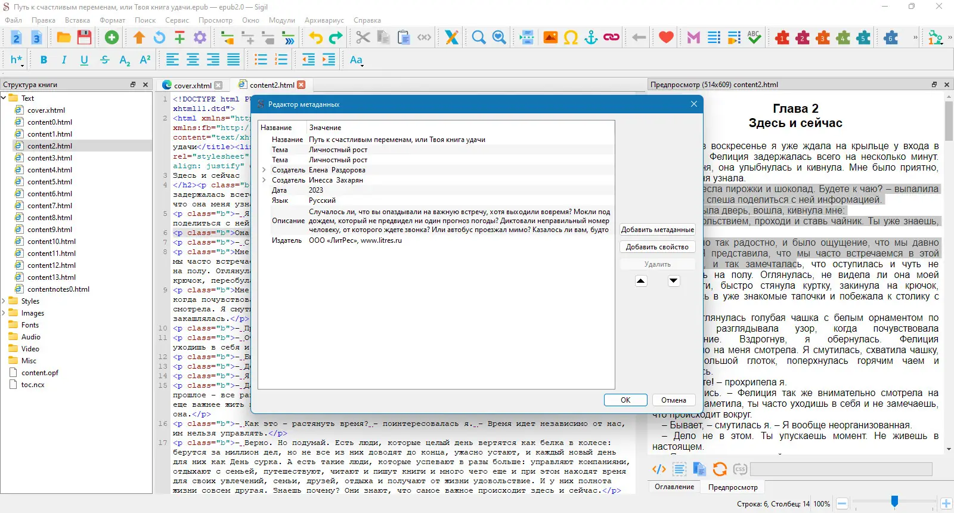Open the heading level h* dropdown
Image resolution: width=954 pixels, height=513 pixels.
(x=17, y=60)
